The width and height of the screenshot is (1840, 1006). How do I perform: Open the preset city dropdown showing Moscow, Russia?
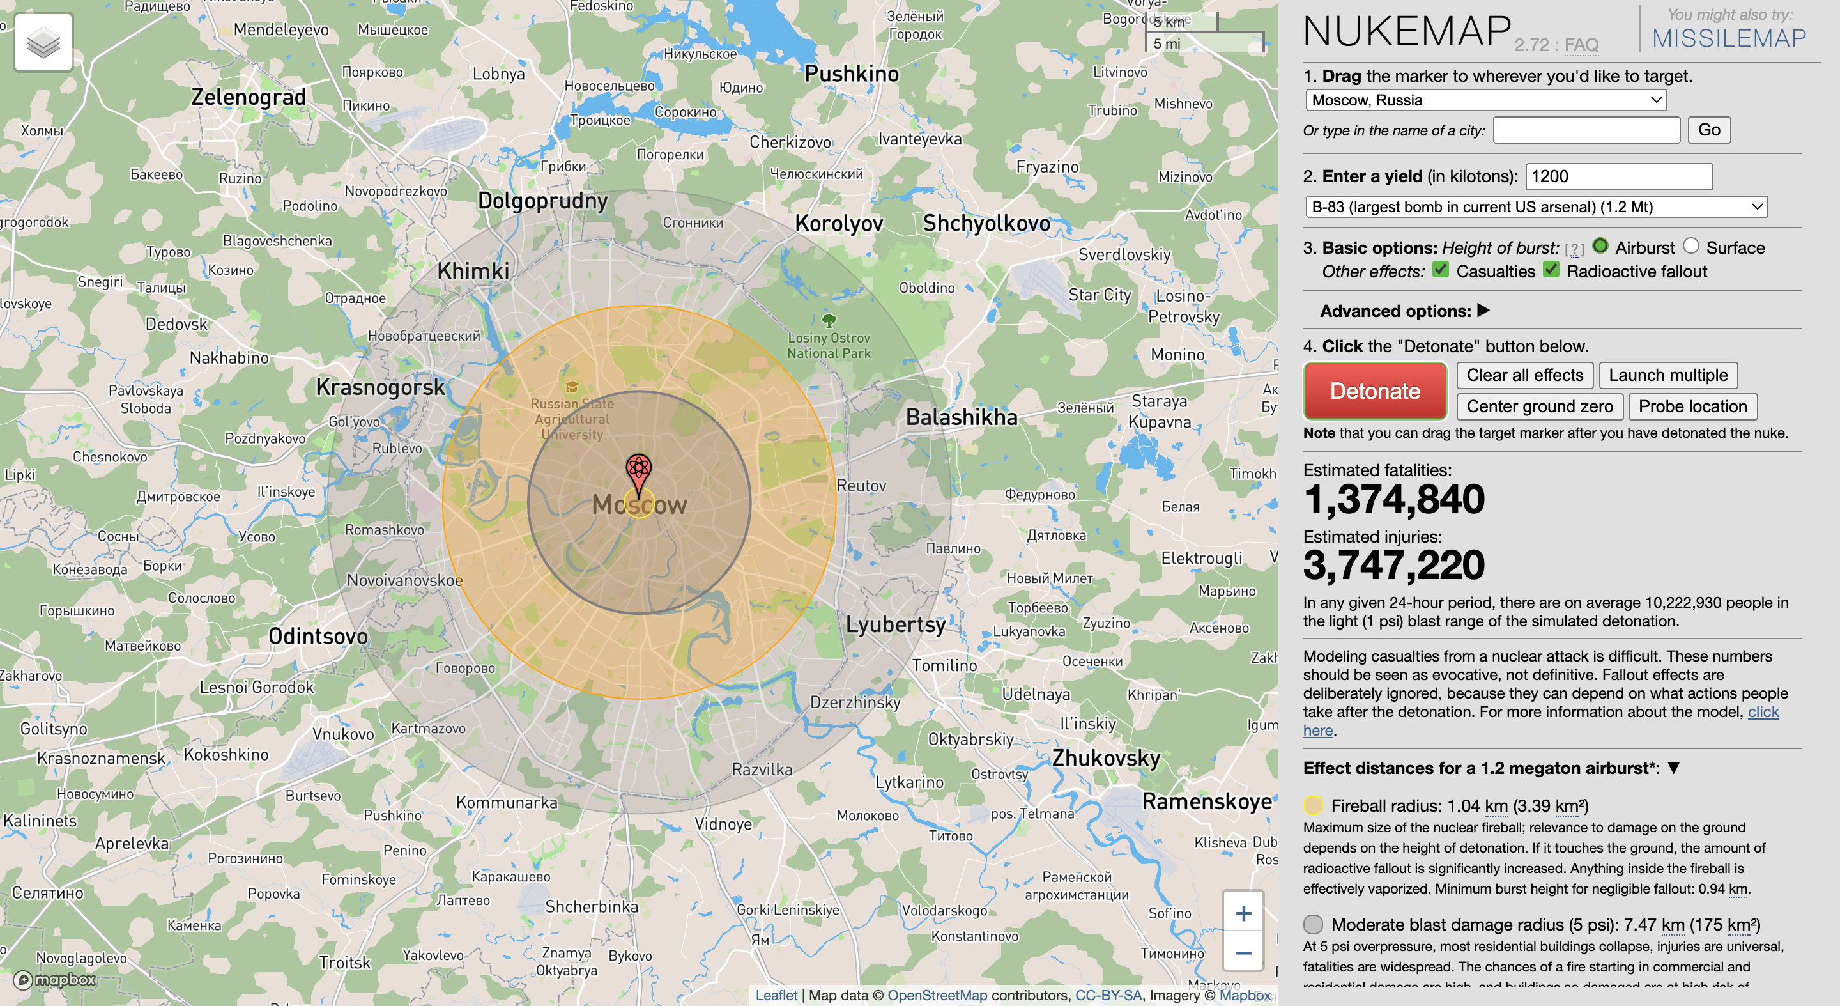coord(1484,100)
